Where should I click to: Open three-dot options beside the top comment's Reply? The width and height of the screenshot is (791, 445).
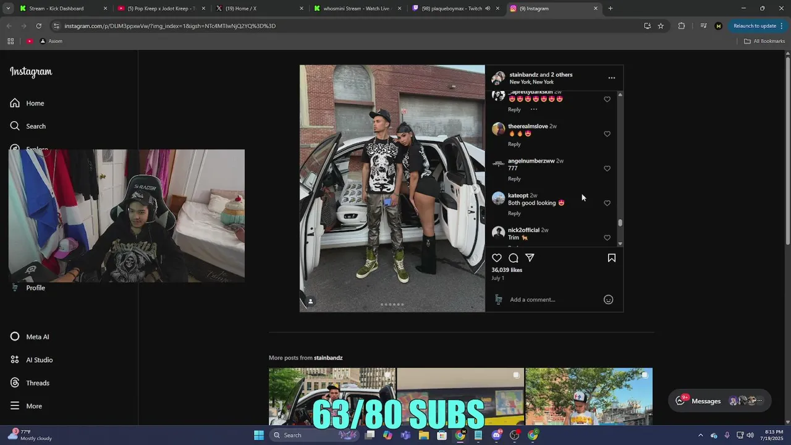(534, 109)
